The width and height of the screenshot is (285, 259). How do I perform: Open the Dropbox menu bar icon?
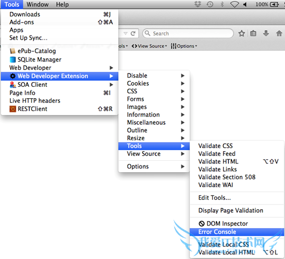pos(198,4)
